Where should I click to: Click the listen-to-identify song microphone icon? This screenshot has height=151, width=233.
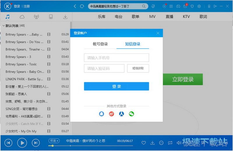point(153,6)
